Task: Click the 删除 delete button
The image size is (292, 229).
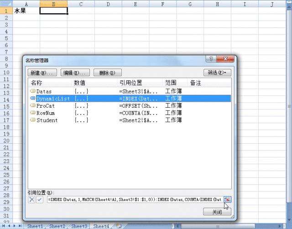Action: [x=108, y=73]
